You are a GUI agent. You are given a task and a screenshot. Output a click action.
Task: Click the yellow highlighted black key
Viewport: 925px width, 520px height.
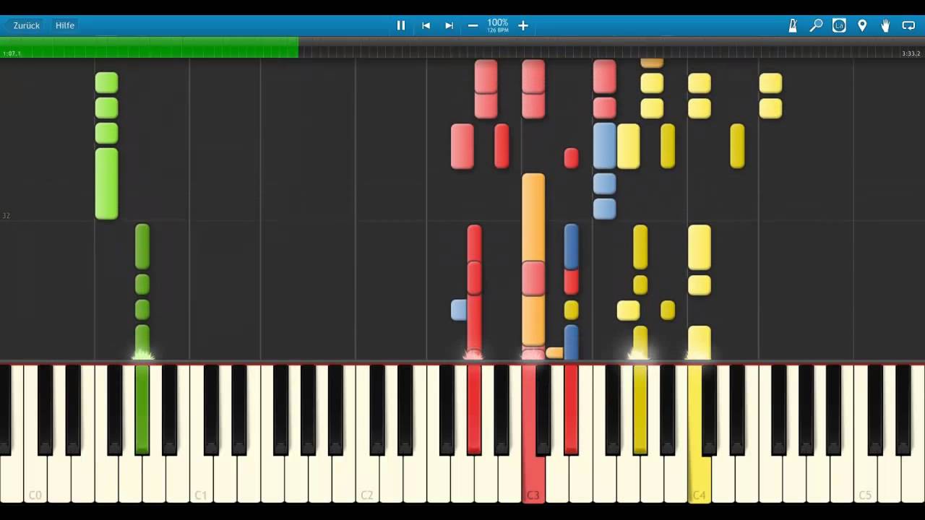(640, 409)
